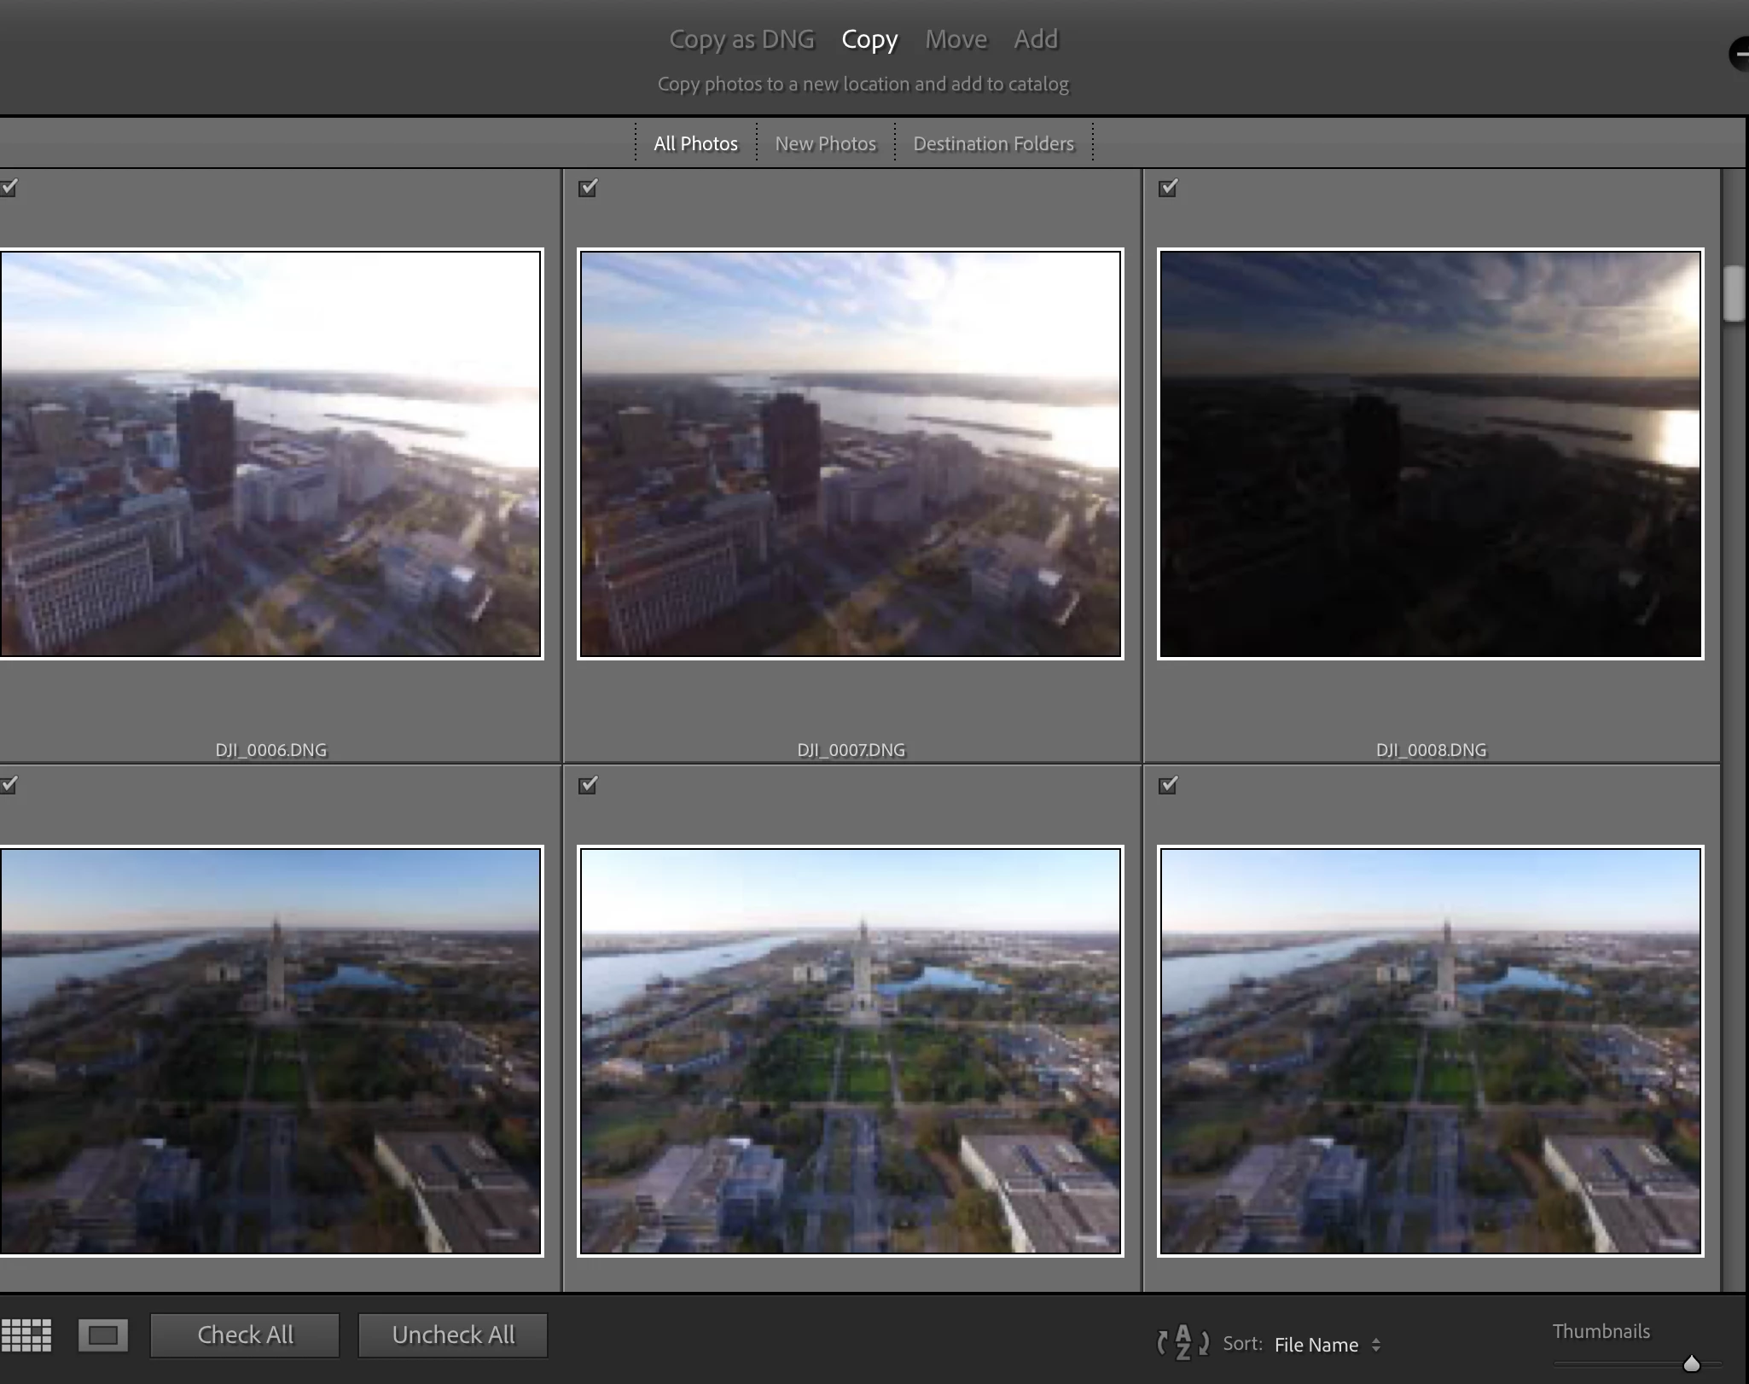Switch to New Photos tab
The width and height of the screenshot is (1749, 1384).
(825, 143)
